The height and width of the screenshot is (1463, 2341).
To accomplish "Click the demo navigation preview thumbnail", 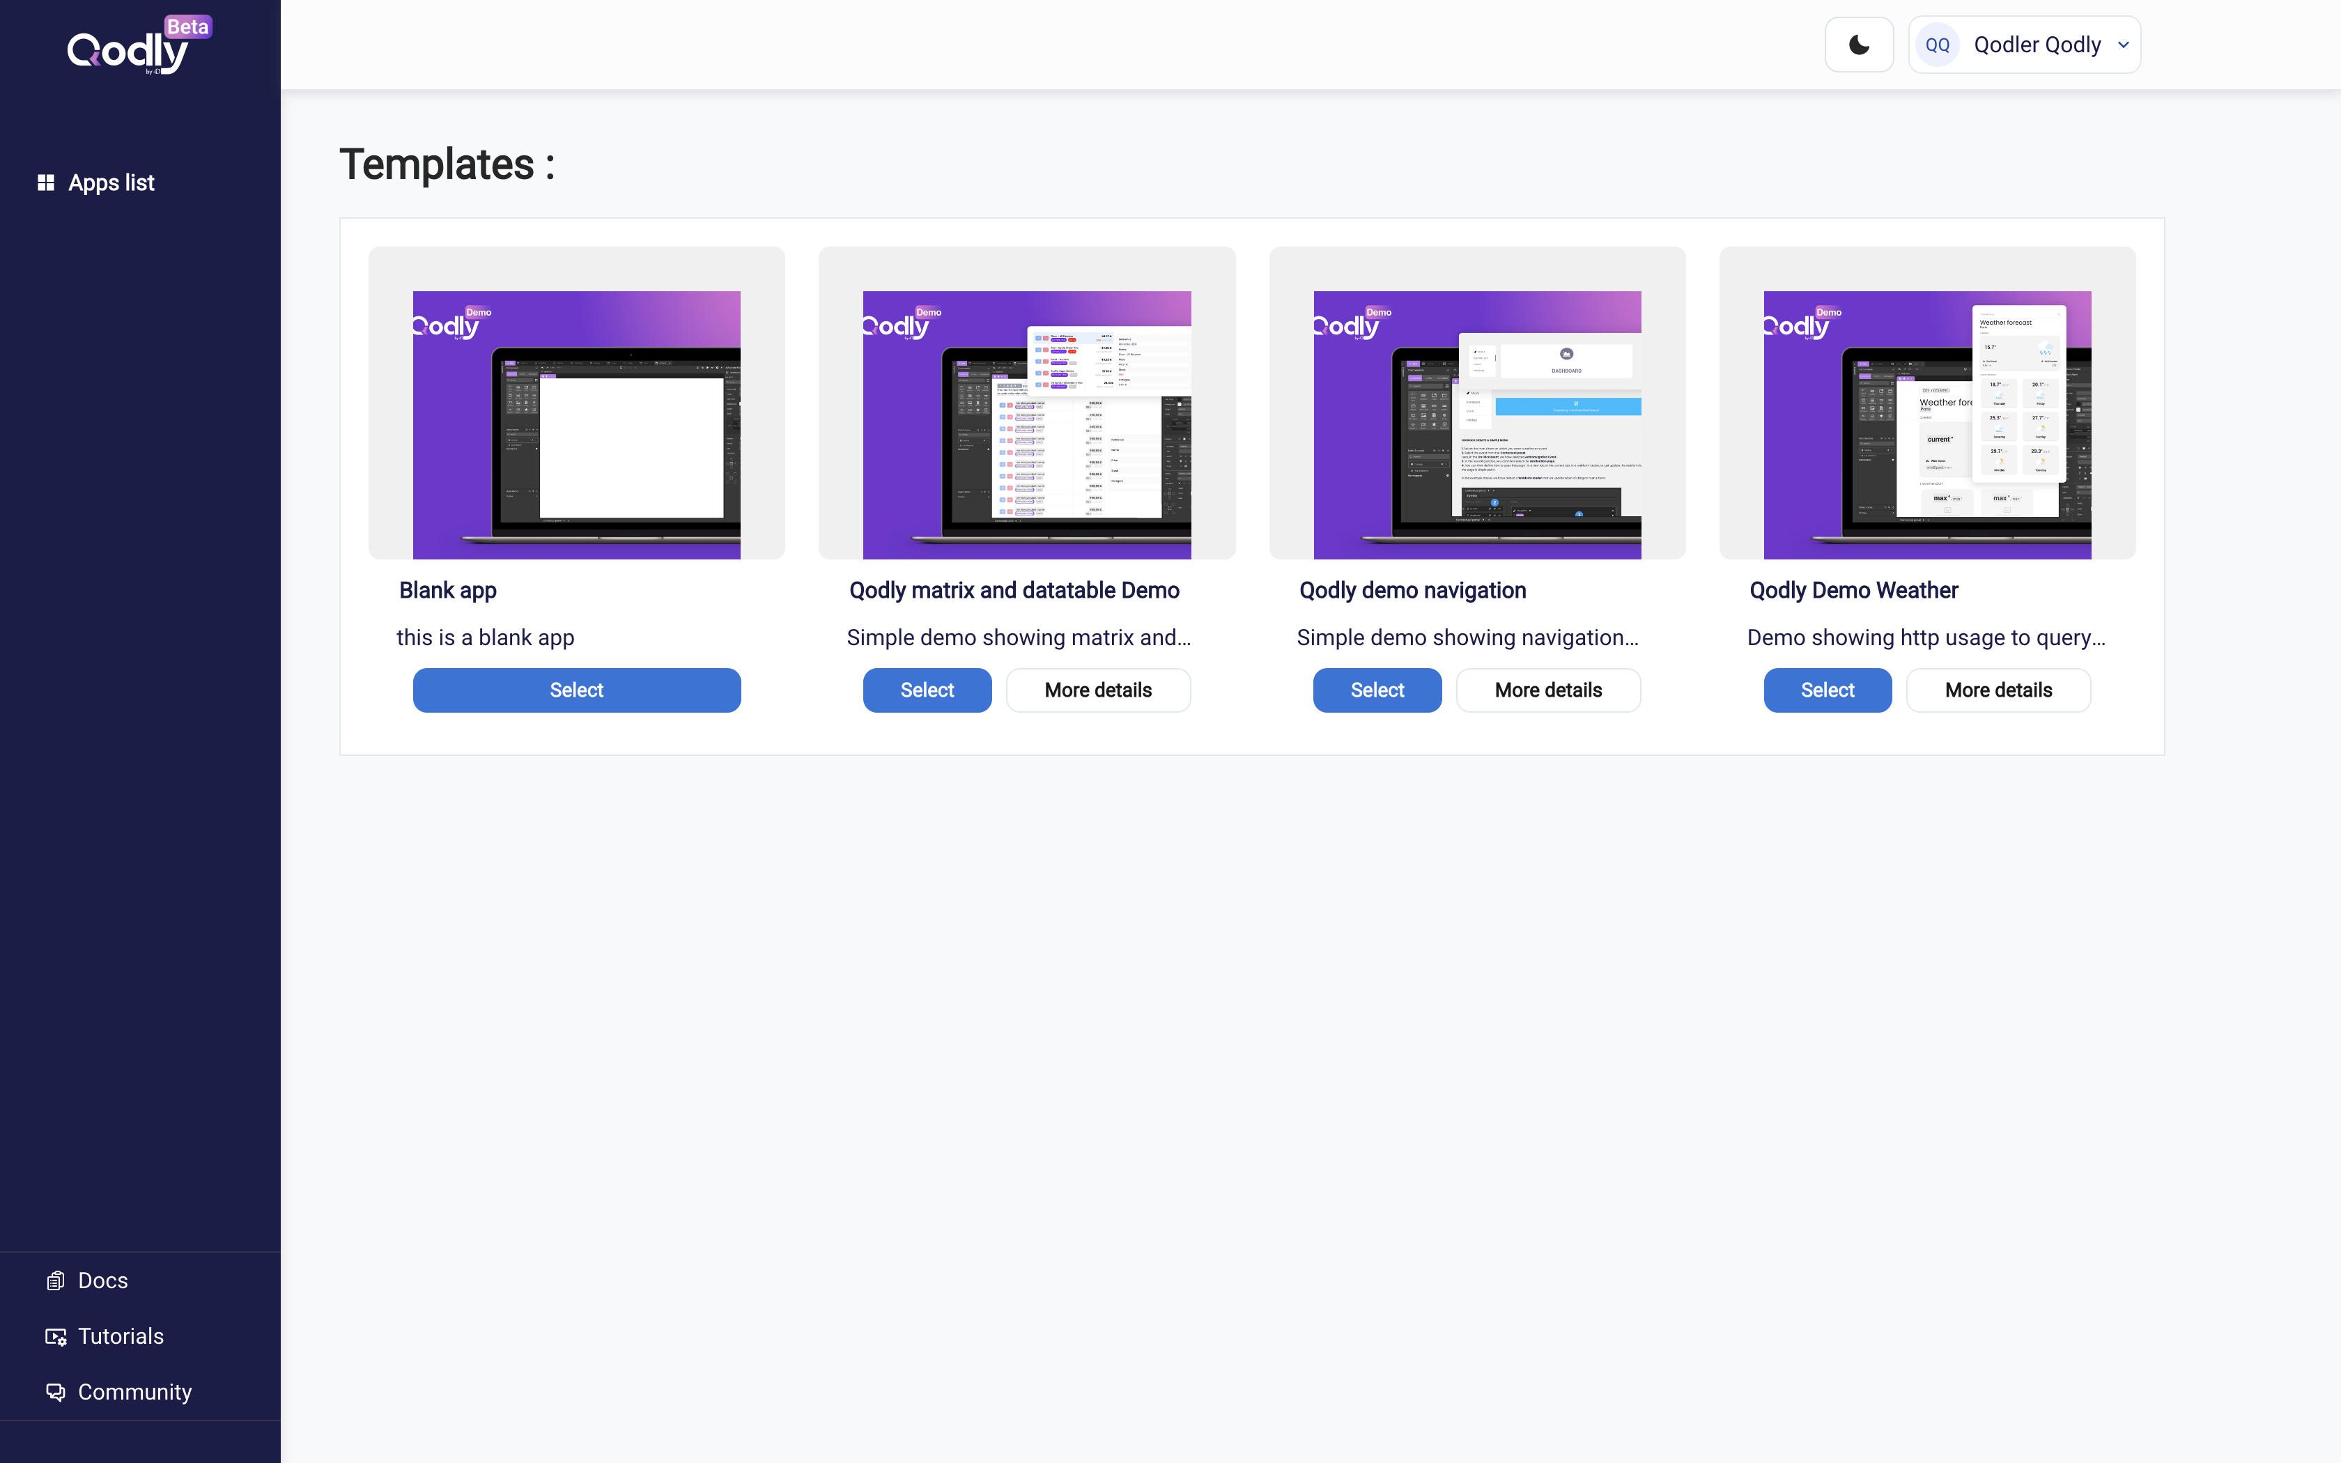I will [1477, 425].
